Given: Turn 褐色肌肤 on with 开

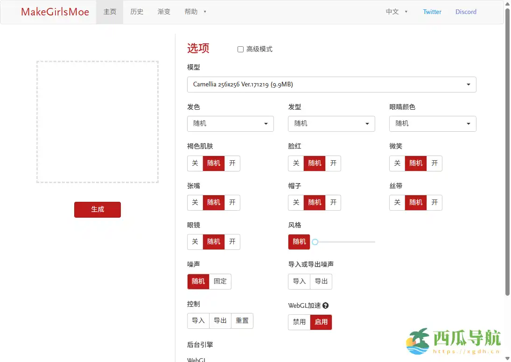Looking at the screenshot, I should [x=232, y=163].
